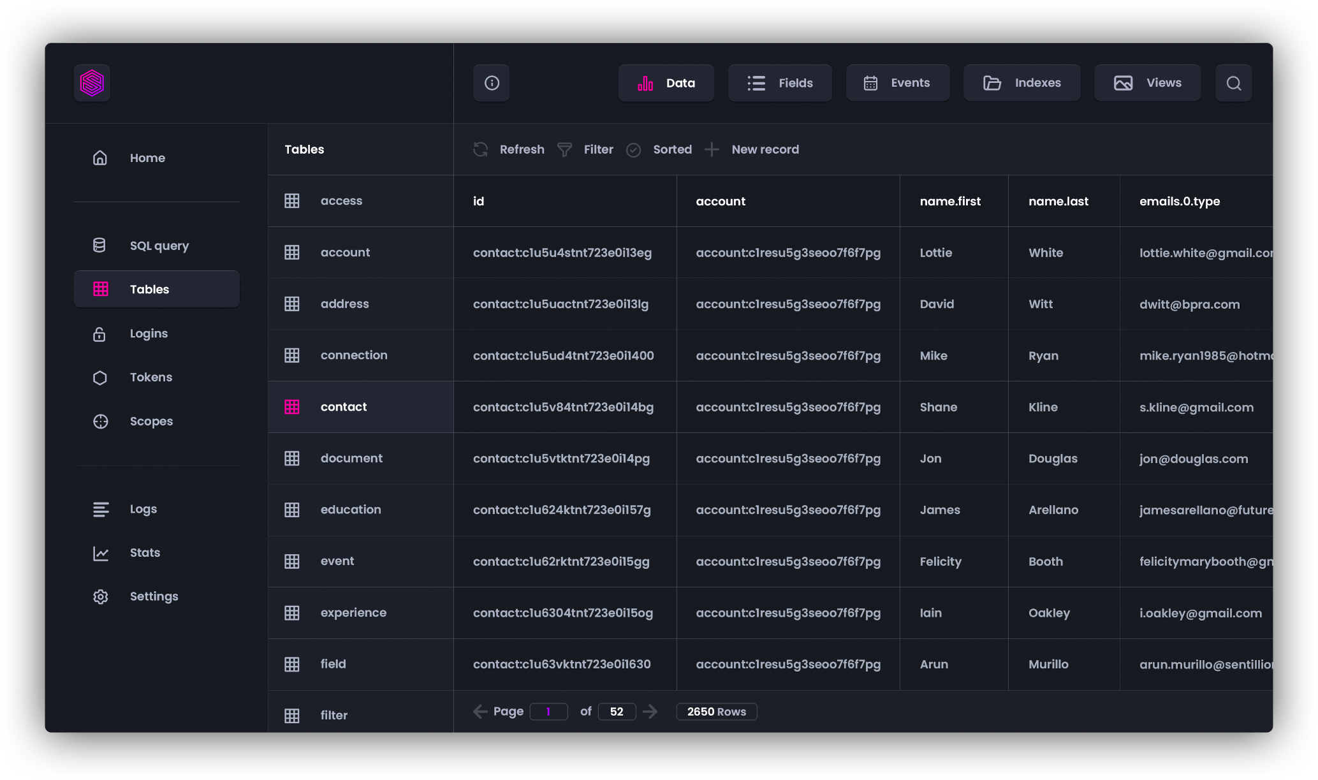This screenshot has height=780, width=1318.
Task: Go to next page arrow
Action: pos(650,711)
